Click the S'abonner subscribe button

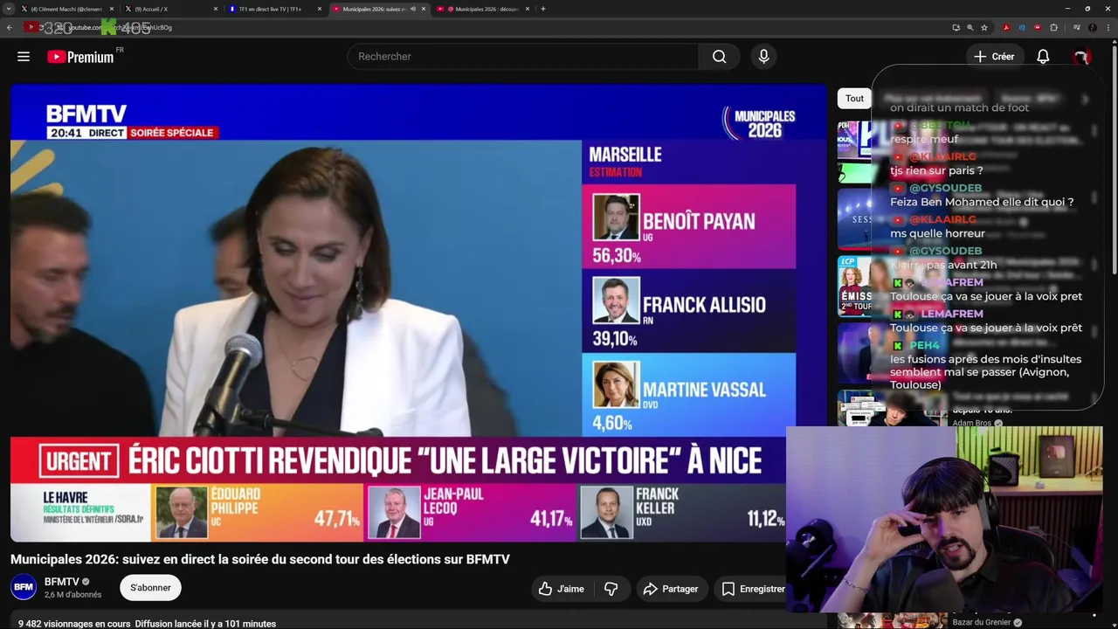pos(150,588)
